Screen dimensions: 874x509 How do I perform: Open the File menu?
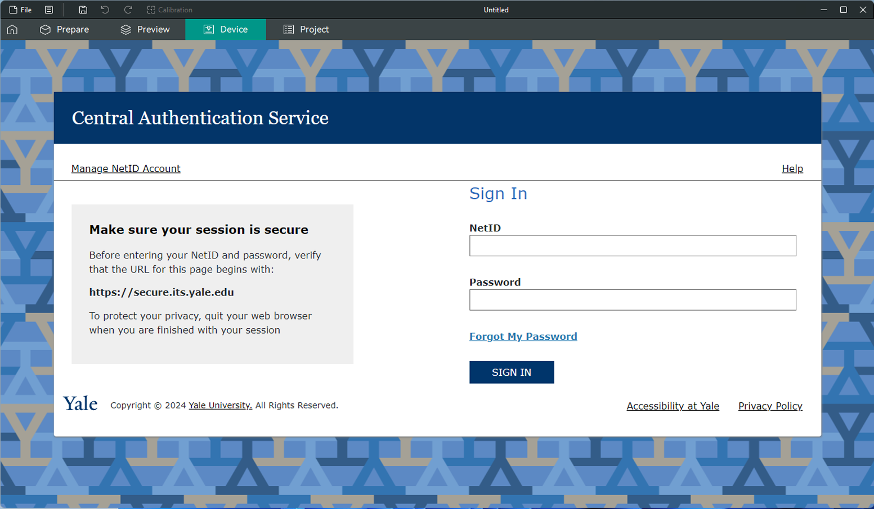click(20, 10)
